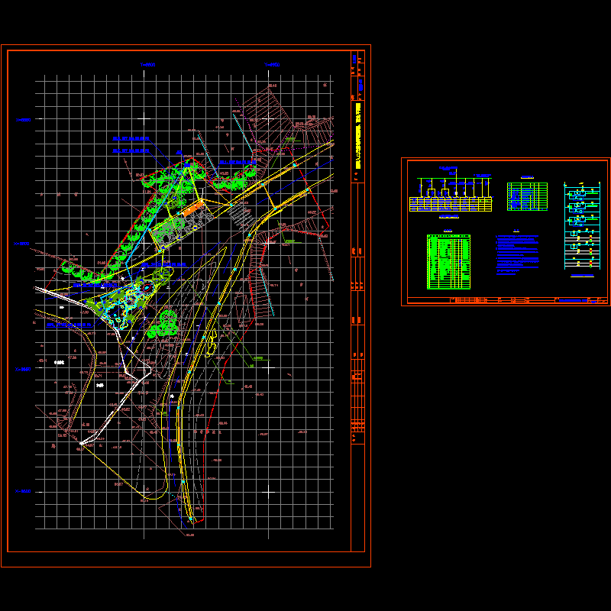Select the small green table at sheet top

pos(528,196)
